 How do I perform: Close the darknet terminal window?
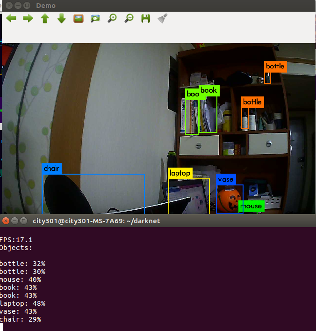6,221
